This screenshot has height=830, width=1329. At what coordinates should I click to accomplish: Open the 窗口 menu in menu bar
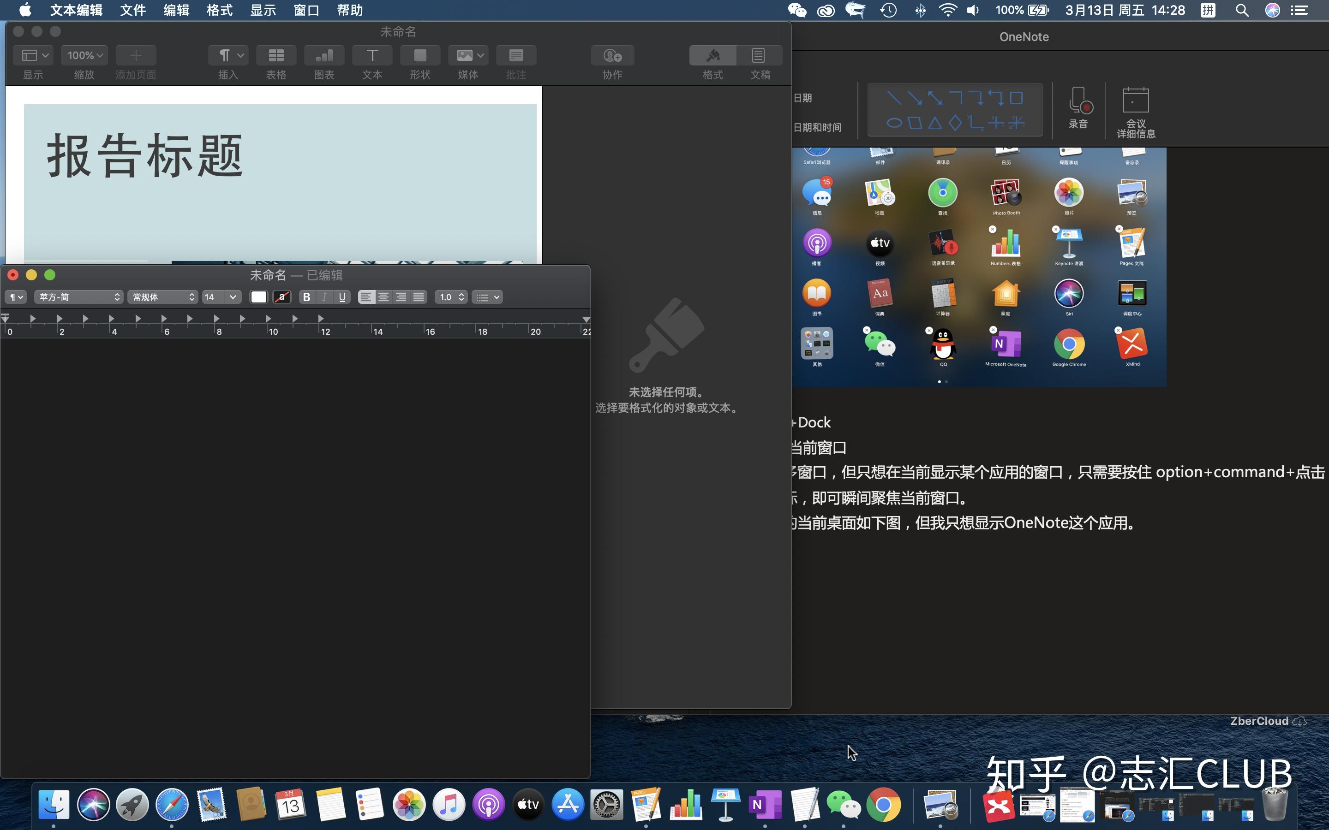pos(306,10)
